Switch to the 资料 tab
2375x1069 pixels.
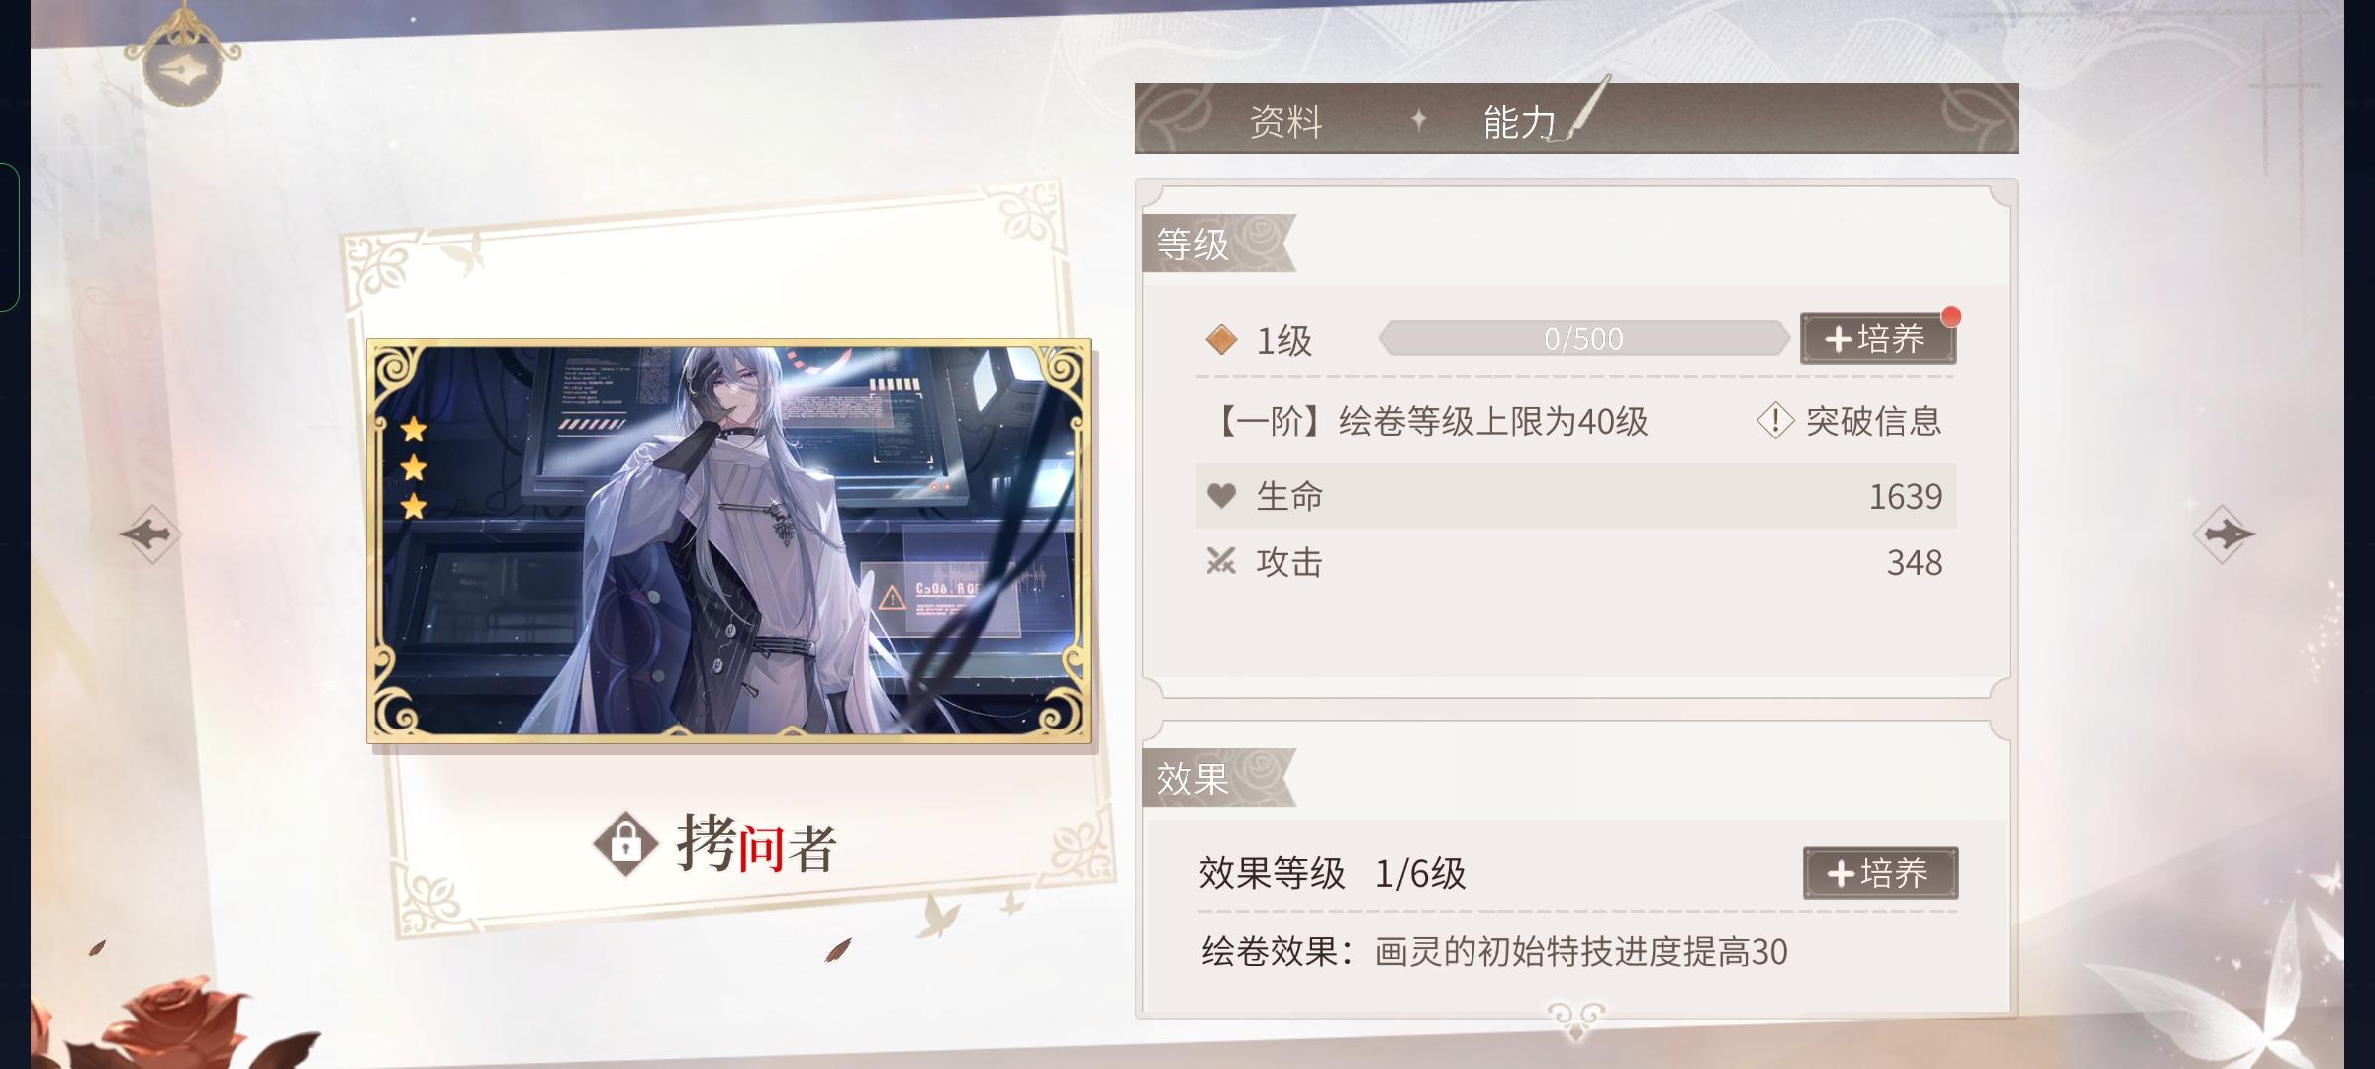coord(1285,122)
